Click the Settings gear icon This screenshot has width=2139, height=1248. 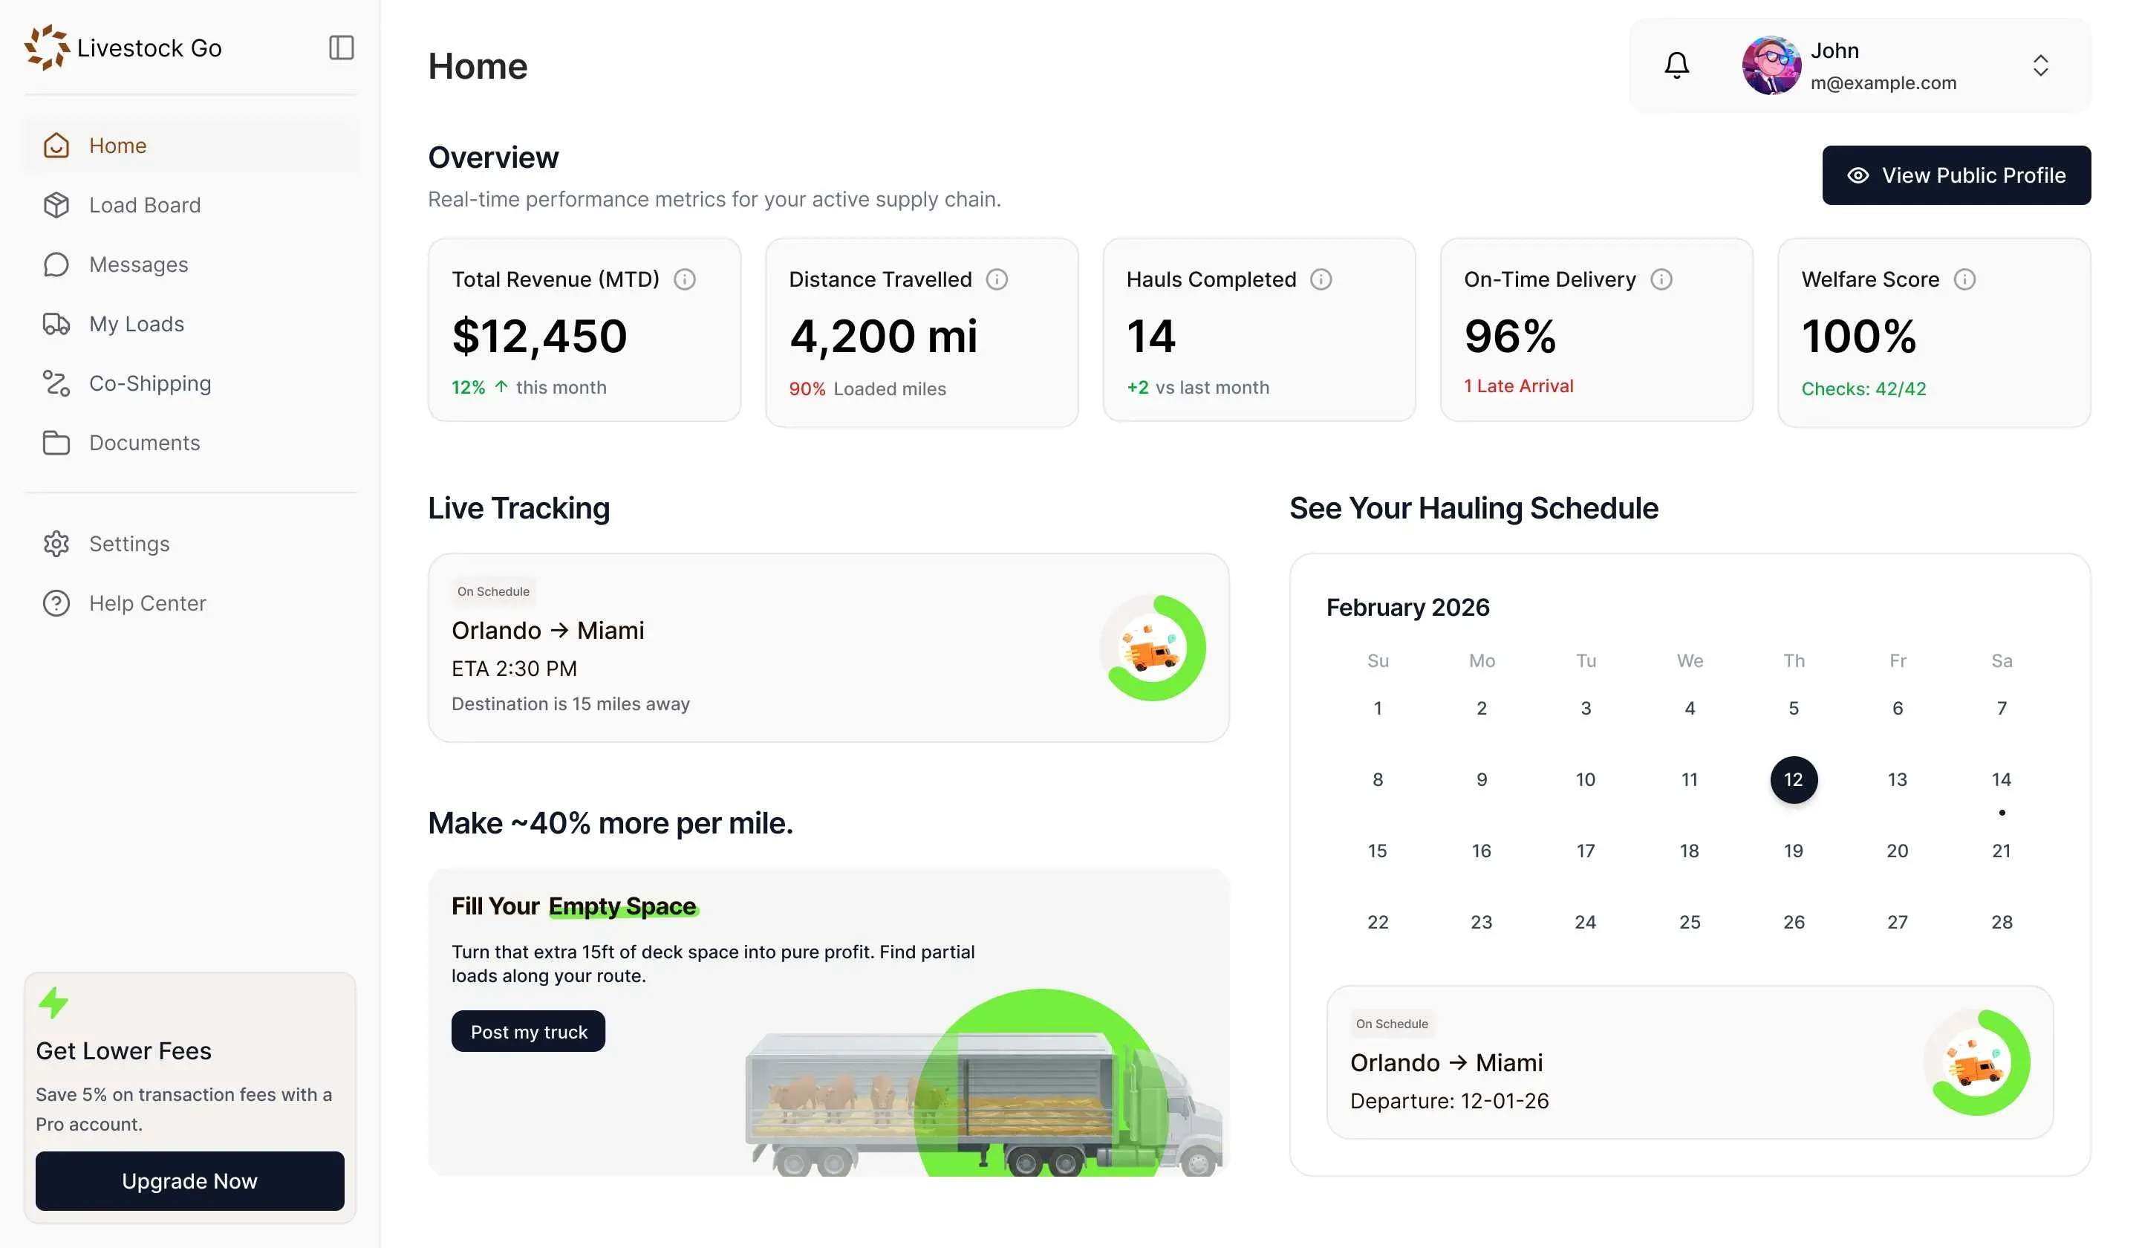56,543
